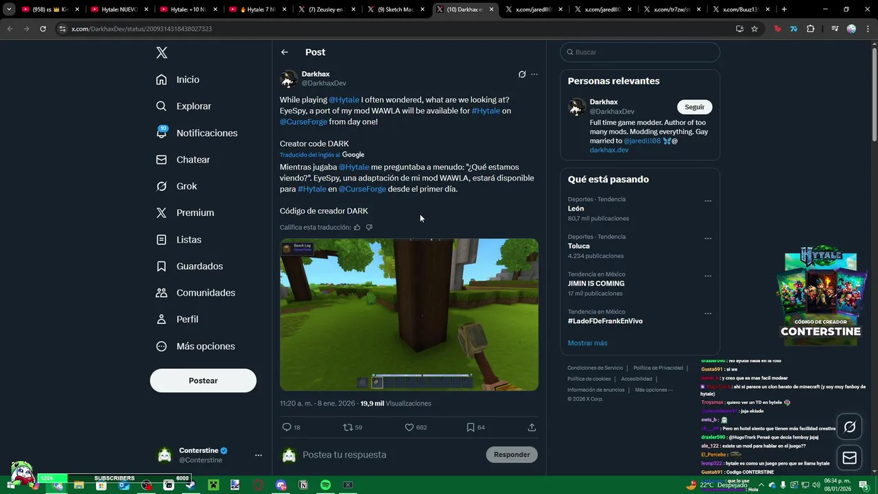This screenshot has width=878, height=494.
Task: Open the darkhax.dev link
Action: pyautogui.click(x=609, y=150)
